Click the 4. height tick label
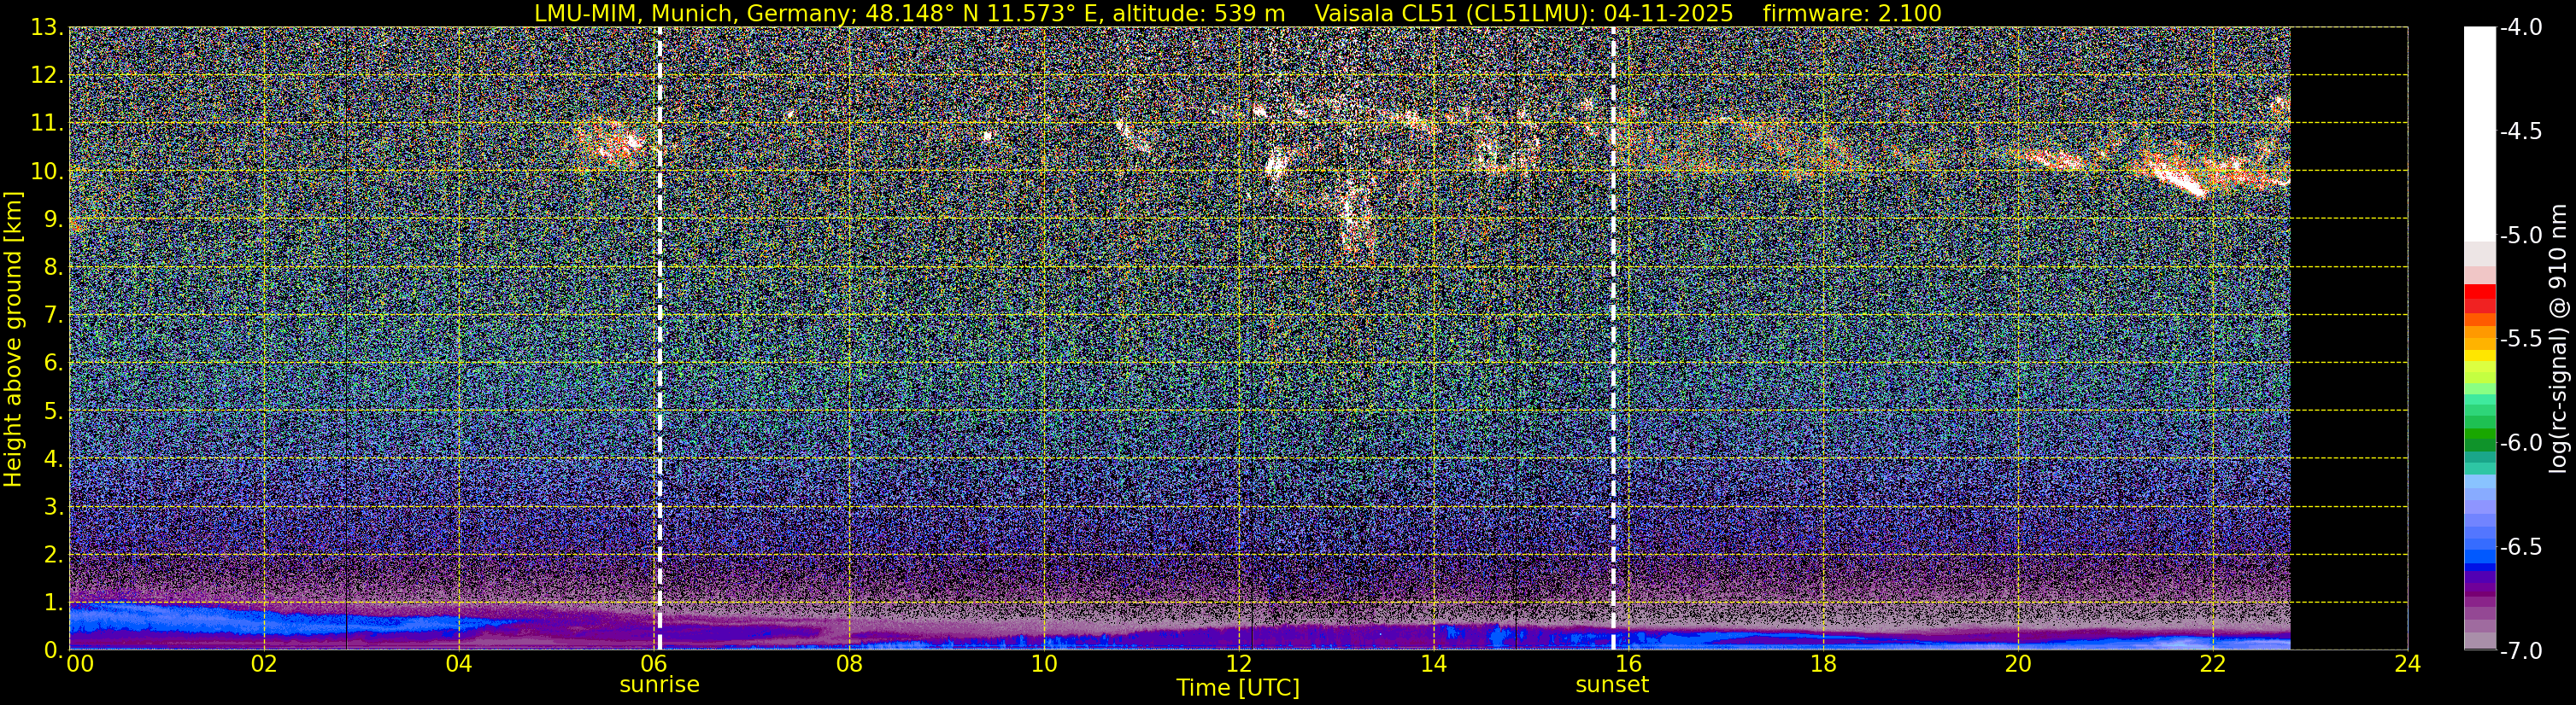Screen dimensions: 2576x705 (x=53, y=459)
